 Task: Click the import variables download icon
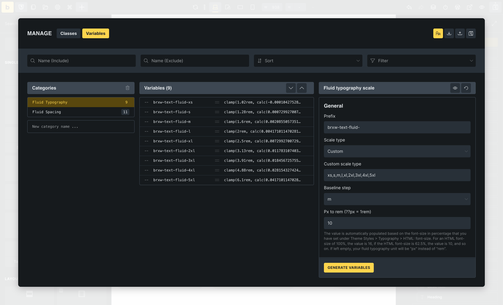click(449, 33)
